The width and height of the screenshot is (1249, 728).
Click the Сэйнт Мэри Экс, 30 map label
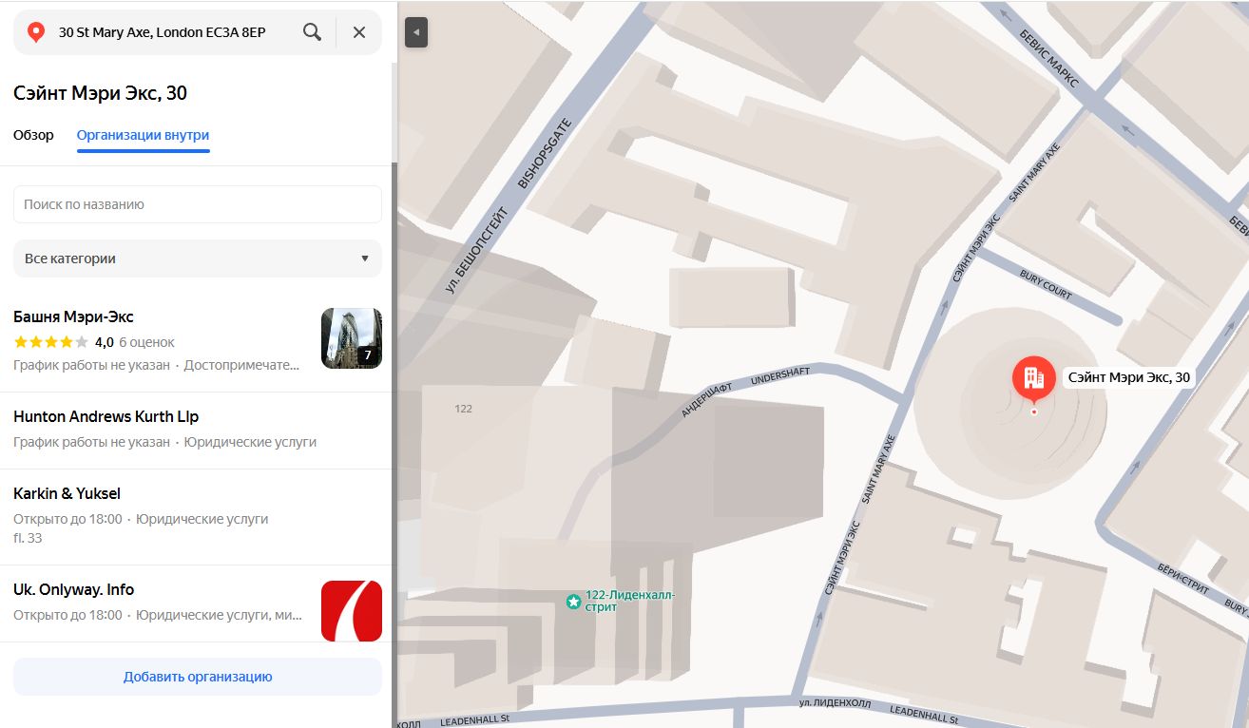point(1128,377)
